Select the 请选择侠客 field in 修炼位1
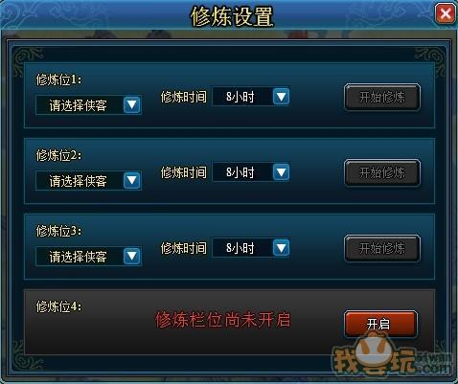The height and width of the screenshot is (384, 458). pyautogui.click(x=88, y=104)
